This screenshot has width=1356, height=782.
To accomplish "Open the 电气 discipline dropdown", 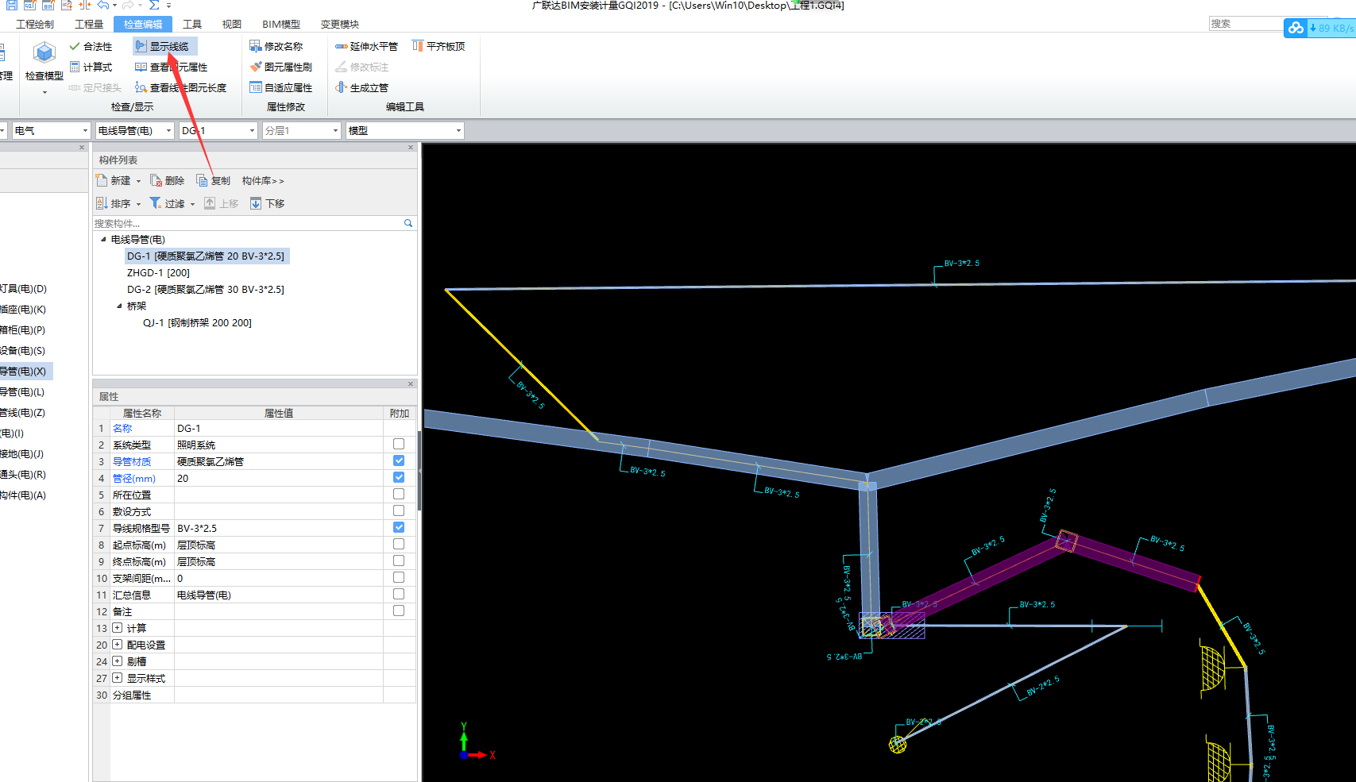I will [x=51, y=131].
